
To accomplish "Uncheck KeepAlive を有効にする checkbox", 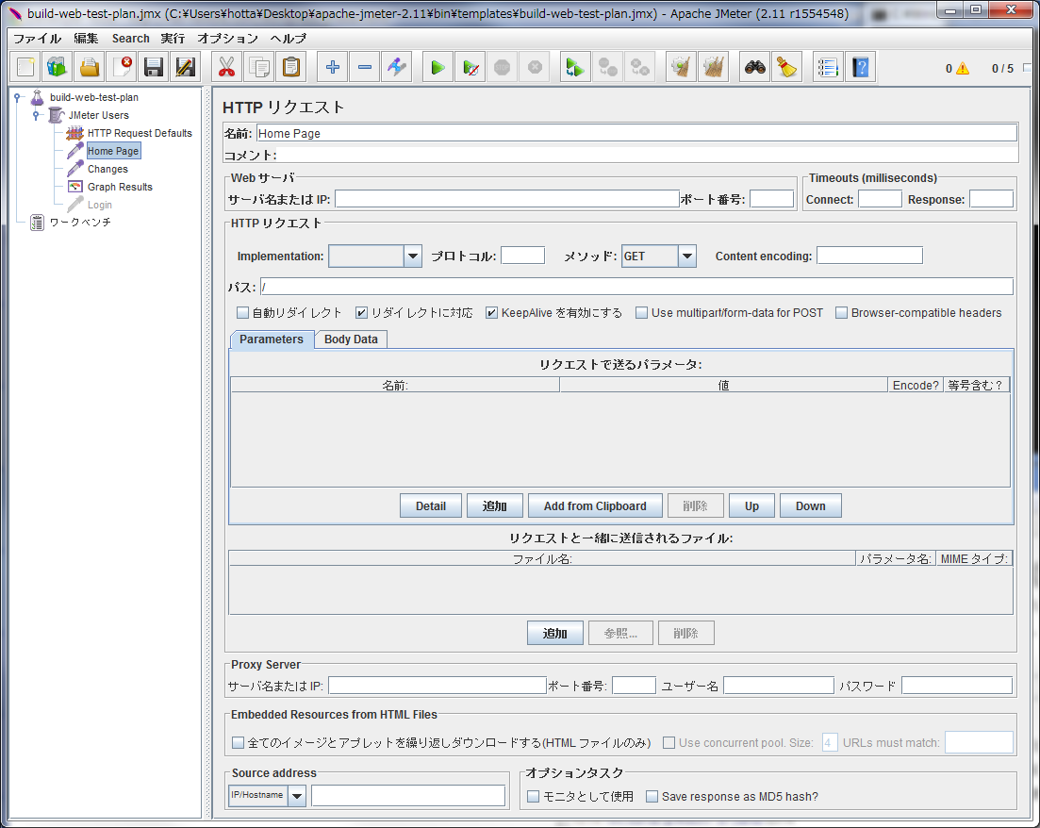I will [x=491, y=312].
